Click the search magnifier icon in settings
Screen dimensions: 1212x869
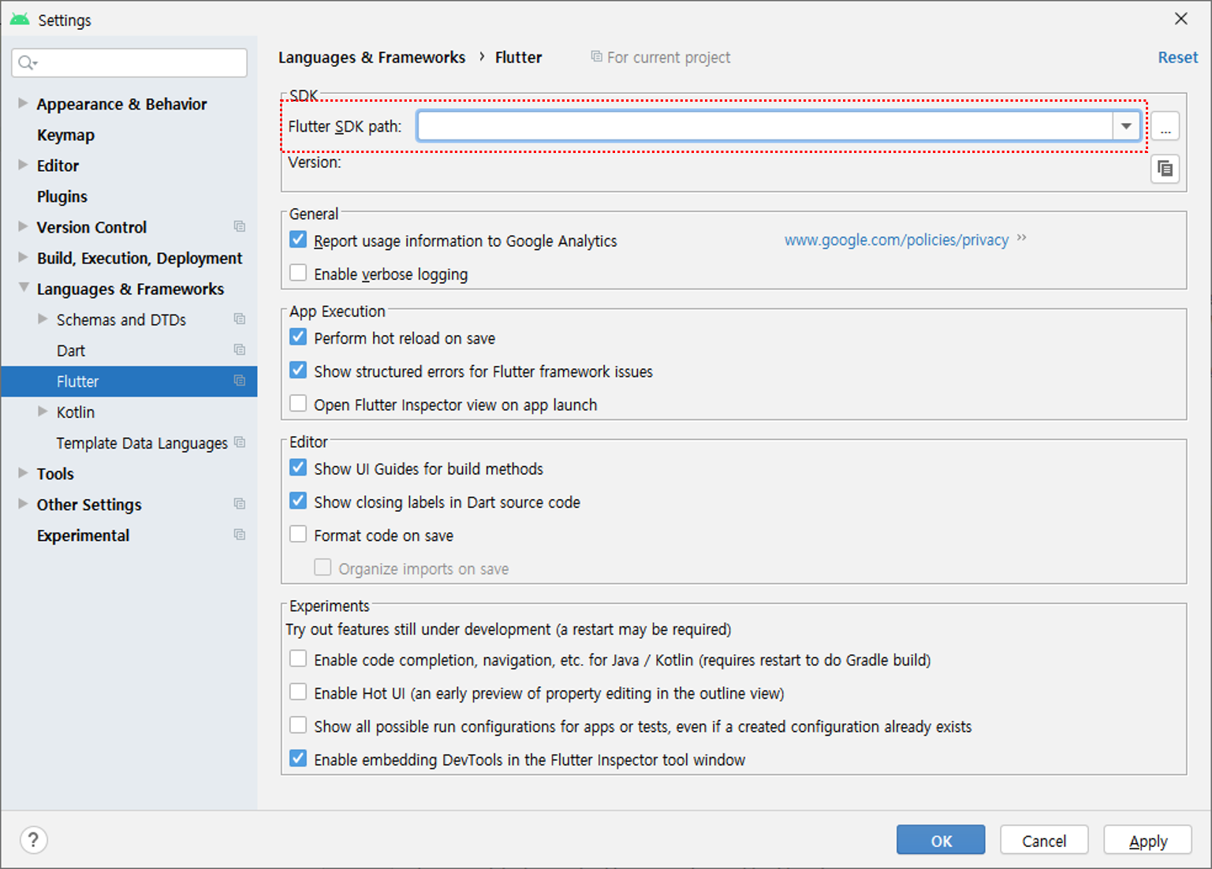27,63
